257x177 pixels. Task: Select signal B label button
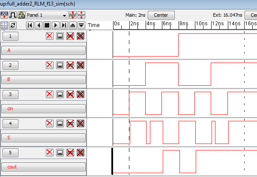click(43, 79)
